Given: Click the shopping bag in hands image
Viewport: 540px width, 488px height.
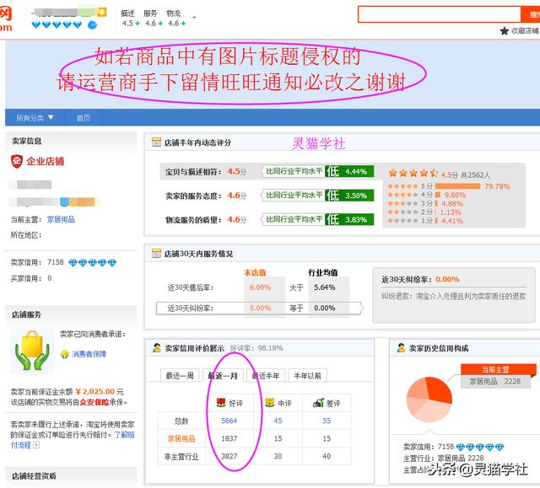Looking at the screenshot, I should pos(32,351).
